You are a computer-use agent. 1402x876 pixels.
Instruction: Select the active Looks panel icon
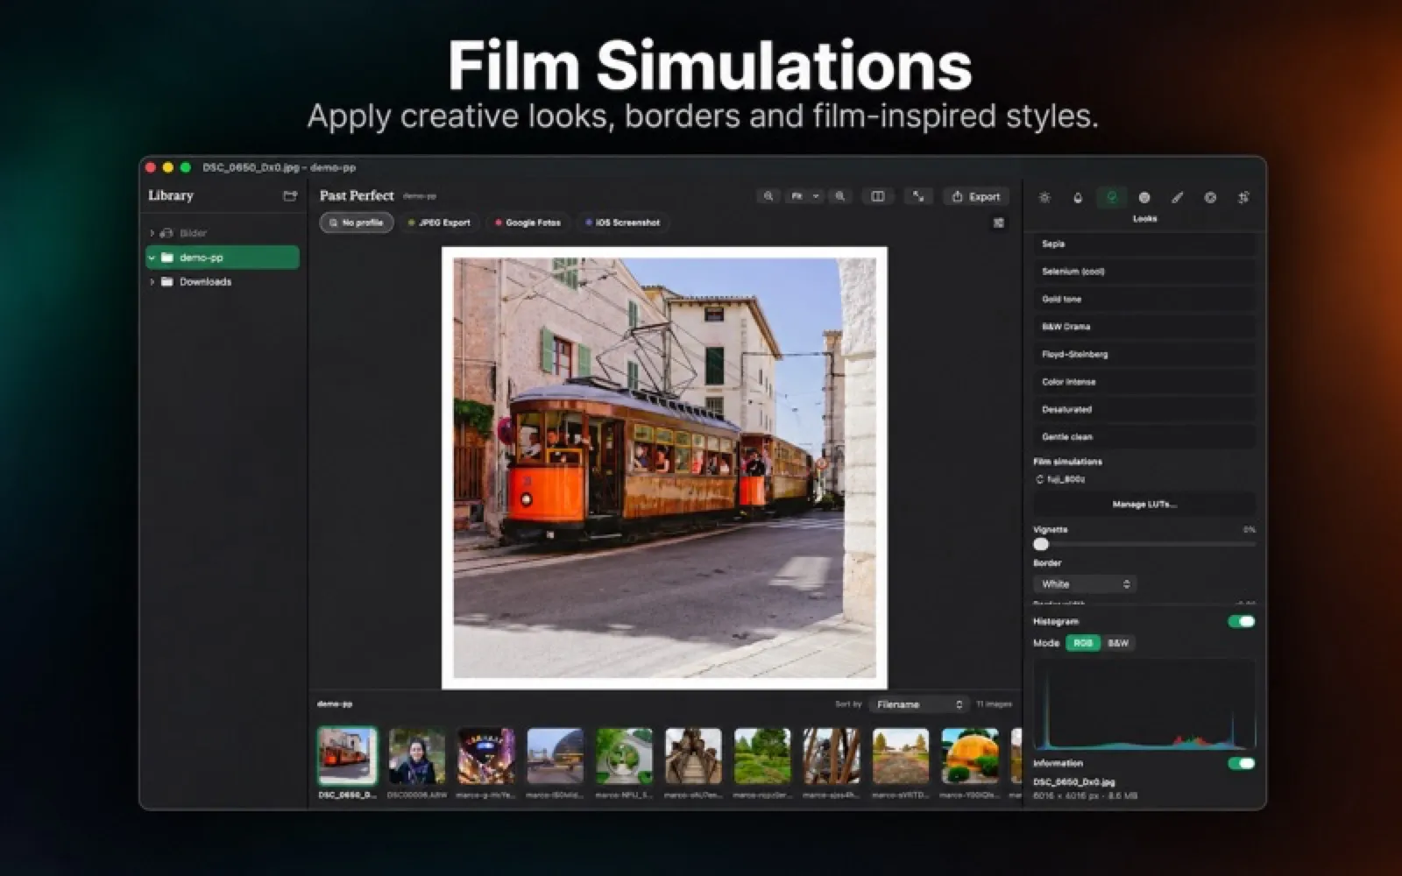[1111, 197]
